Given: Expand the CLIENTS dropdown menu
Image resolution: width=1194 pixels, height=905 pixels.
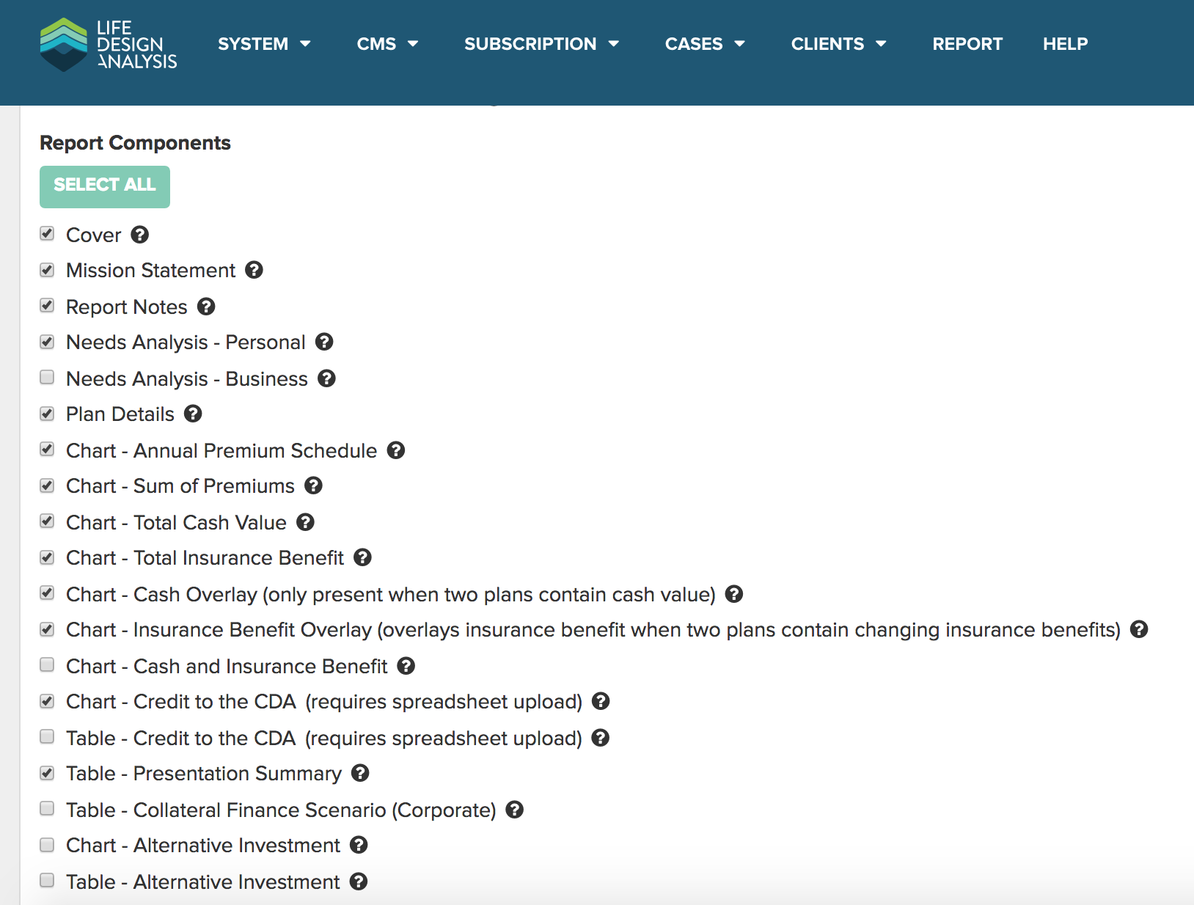Looking at the screenshot, I should coord(839,44).
